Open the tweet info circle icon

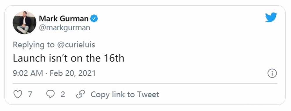(272, 74)
